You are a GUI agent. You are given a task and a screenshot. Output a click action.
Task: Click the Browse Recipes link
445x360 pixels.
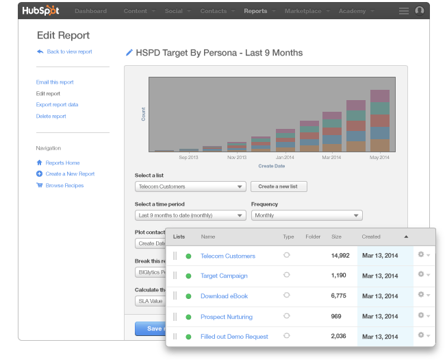pos(64,185)
